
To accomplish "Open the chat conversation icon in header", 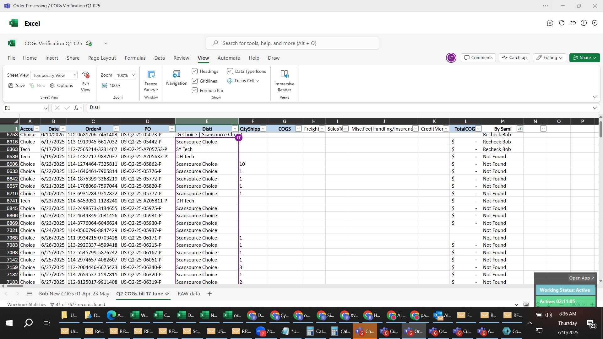I will (550, 23).
